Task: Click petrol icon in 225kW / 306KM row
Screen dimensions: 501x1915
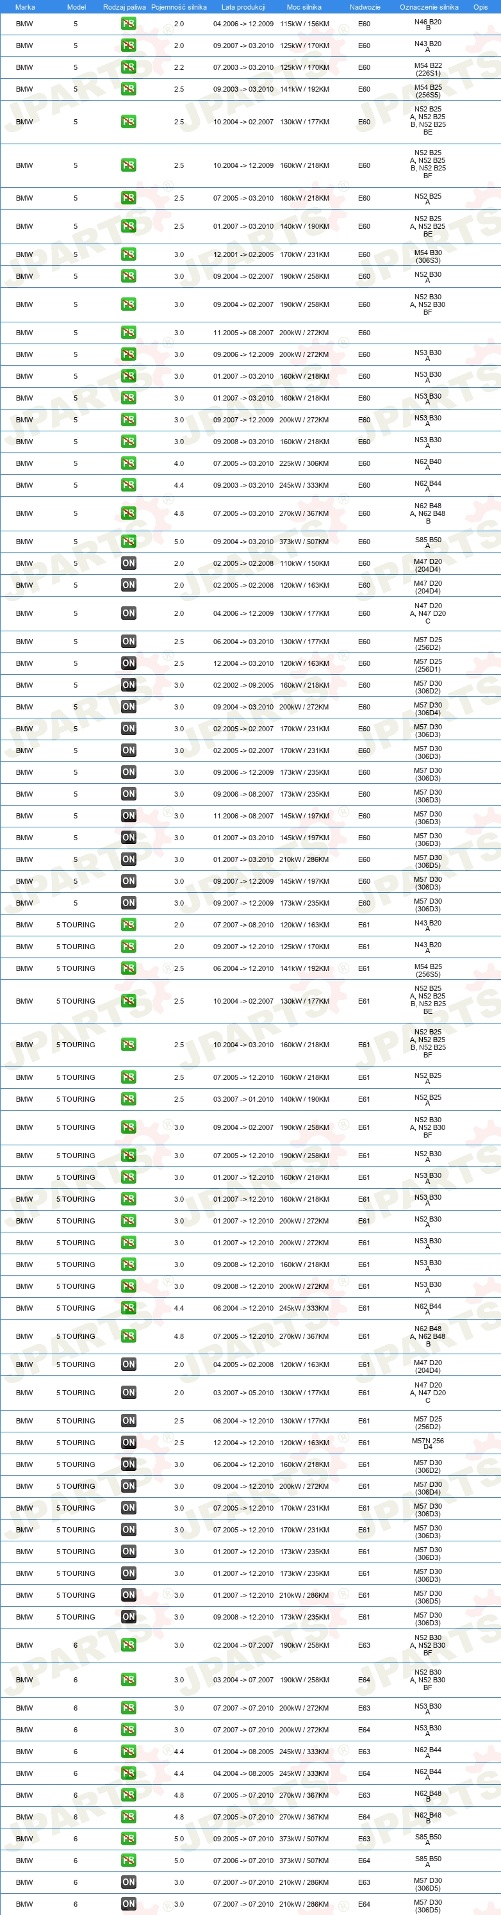Action: 128,463
